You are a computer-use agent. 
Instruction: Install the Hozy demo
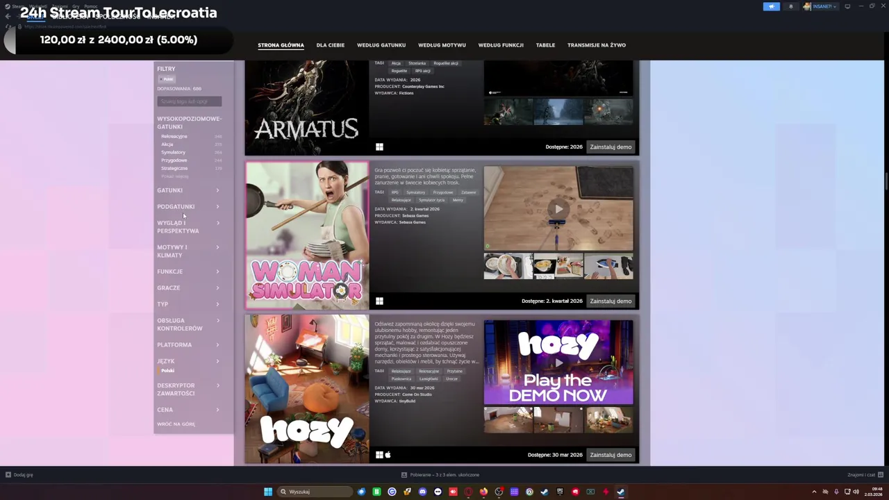[x=610, y=455]
